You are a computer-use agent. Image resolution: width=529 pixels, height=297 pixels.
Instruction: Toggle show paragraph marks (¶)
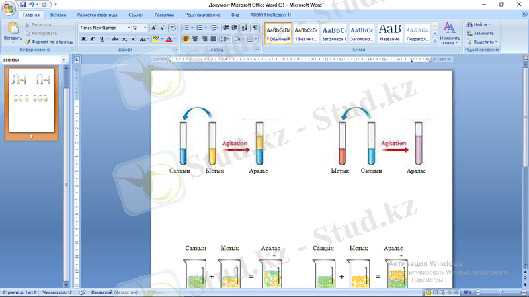(x=255, y=28)
